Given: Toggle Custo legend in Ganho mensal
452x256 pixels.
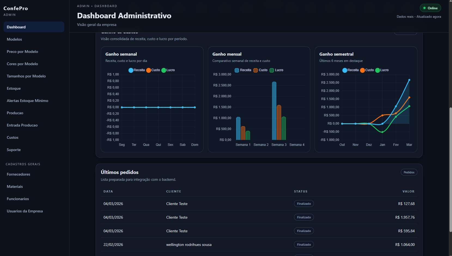Looking at the screenshot, I should pos(260,70).
